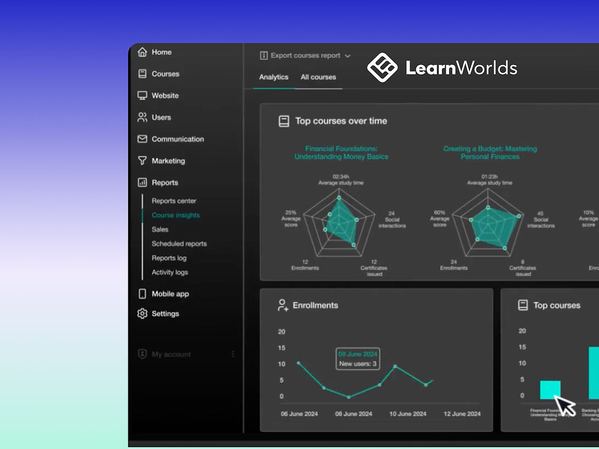Open Mobile app via its phone icon
The width and height of the screenshot is (599, 449).
(142, 294)
